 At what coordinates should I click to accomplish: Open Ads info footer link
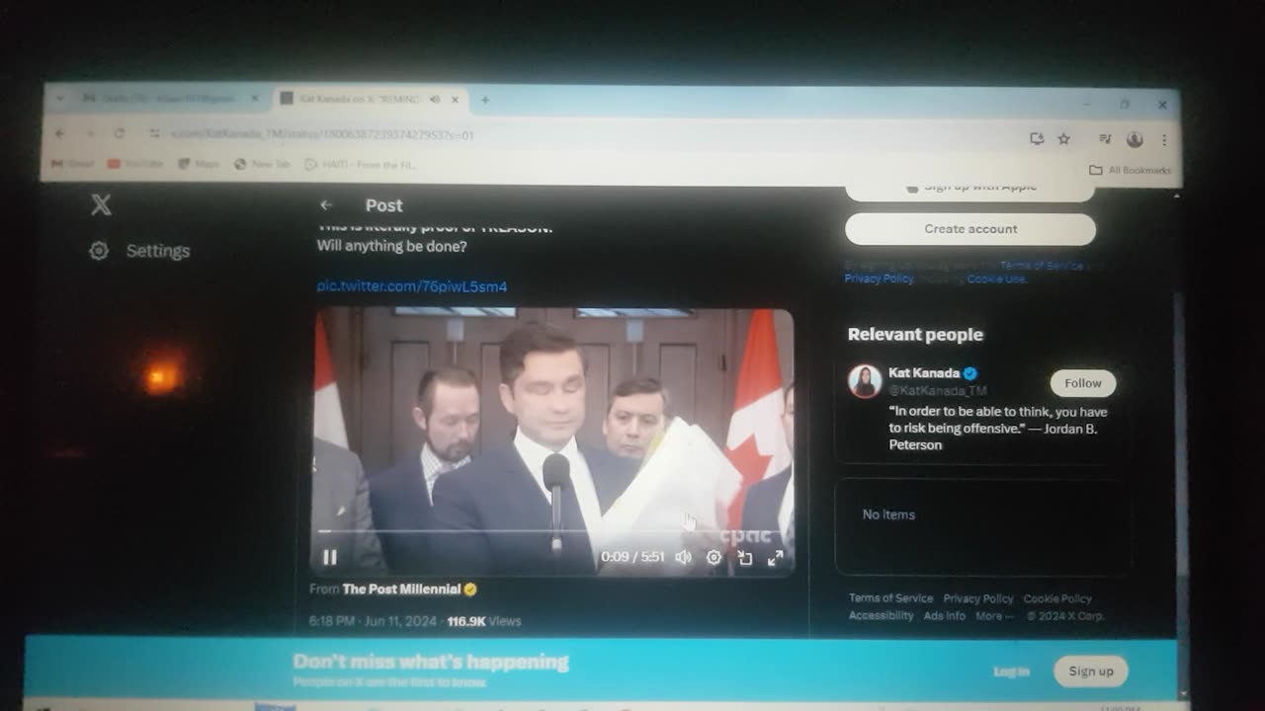pyautogui.click(x=944, y=615)
